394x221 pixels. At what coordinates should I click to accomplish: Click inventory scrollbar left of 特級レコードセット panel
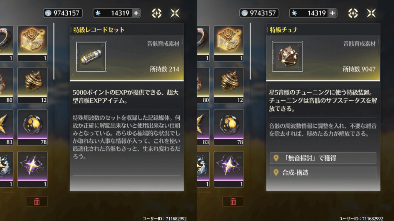click(54, 51)
